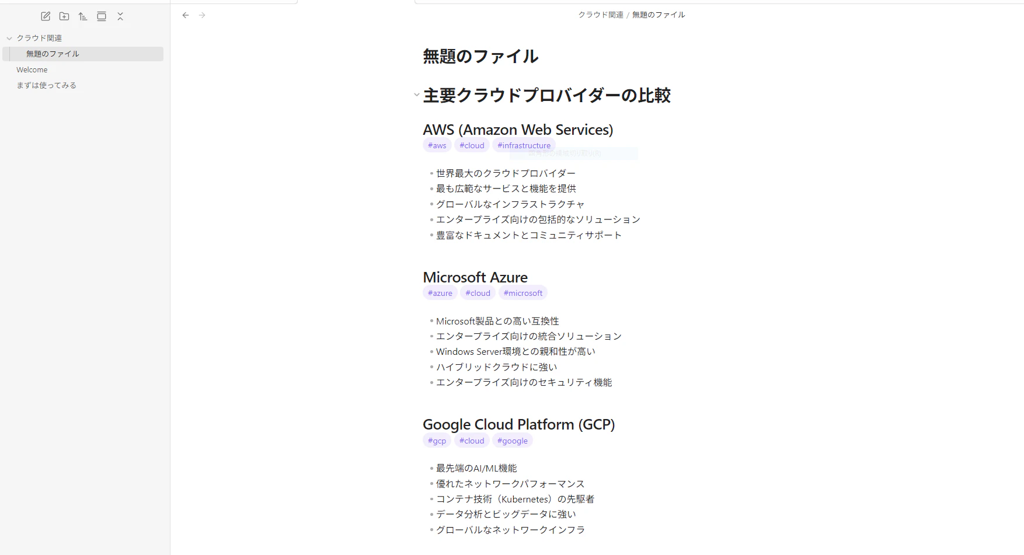Click the 主要クラウドプロバイダーの比較 heading text
1024x555 pixels.
(547, 95)
